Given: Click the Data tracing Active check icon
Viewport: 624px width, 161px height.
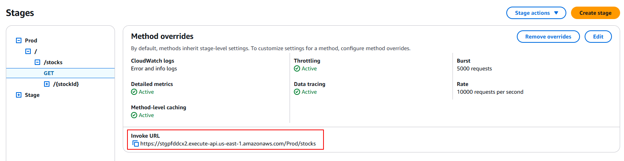Looking at the screenshot, I should pyautogui.click(x=297, y=92).
